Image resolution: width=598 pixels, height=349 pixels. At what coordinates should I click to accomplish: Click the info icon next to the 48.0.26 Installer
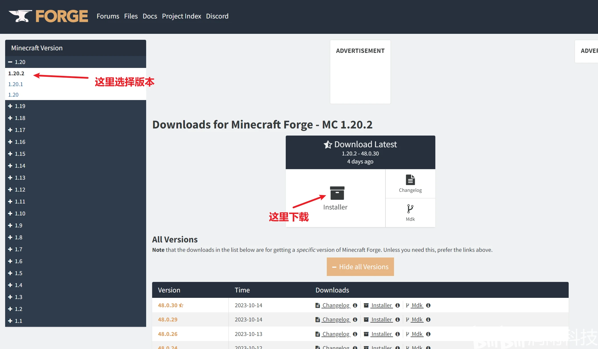click(x=398, y=334)
